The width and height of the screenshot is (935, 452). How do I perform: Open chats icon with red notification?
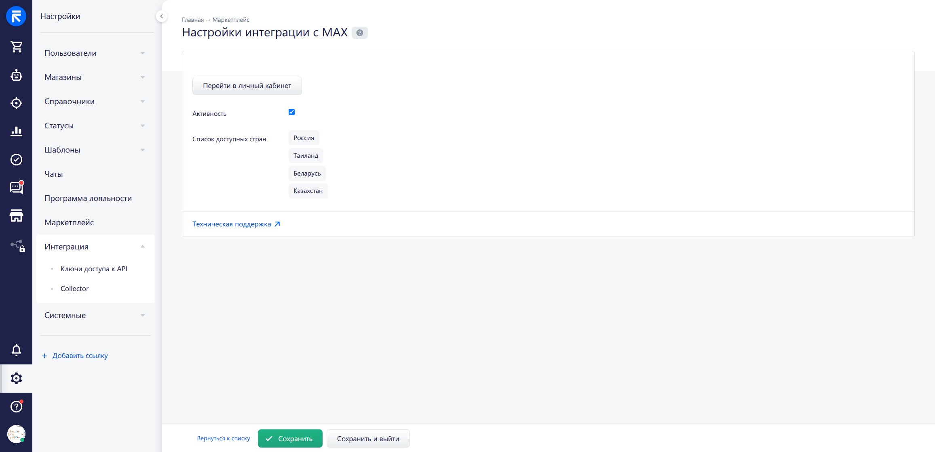click(x=16, y=188)
